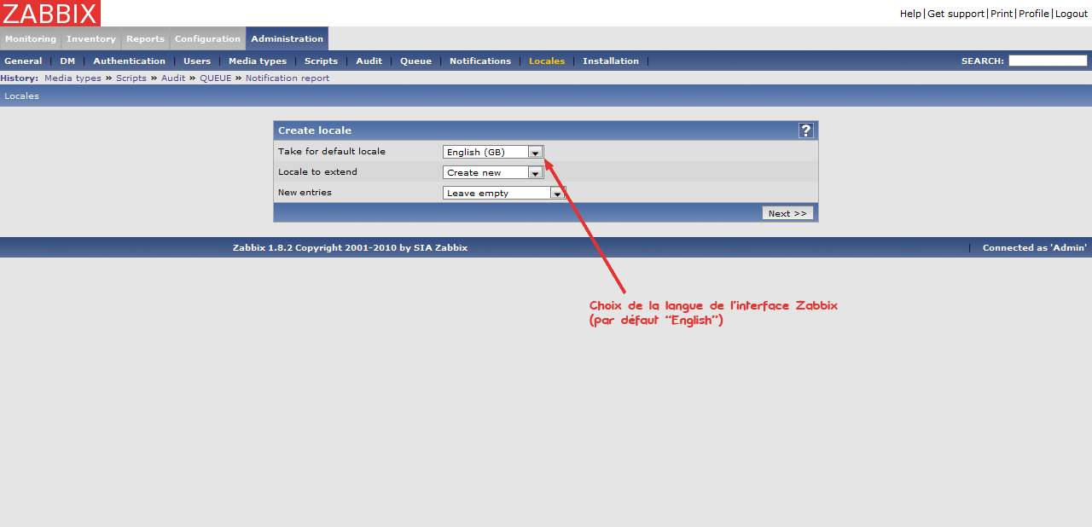Click the Zabbix logo

coord(49,13)
